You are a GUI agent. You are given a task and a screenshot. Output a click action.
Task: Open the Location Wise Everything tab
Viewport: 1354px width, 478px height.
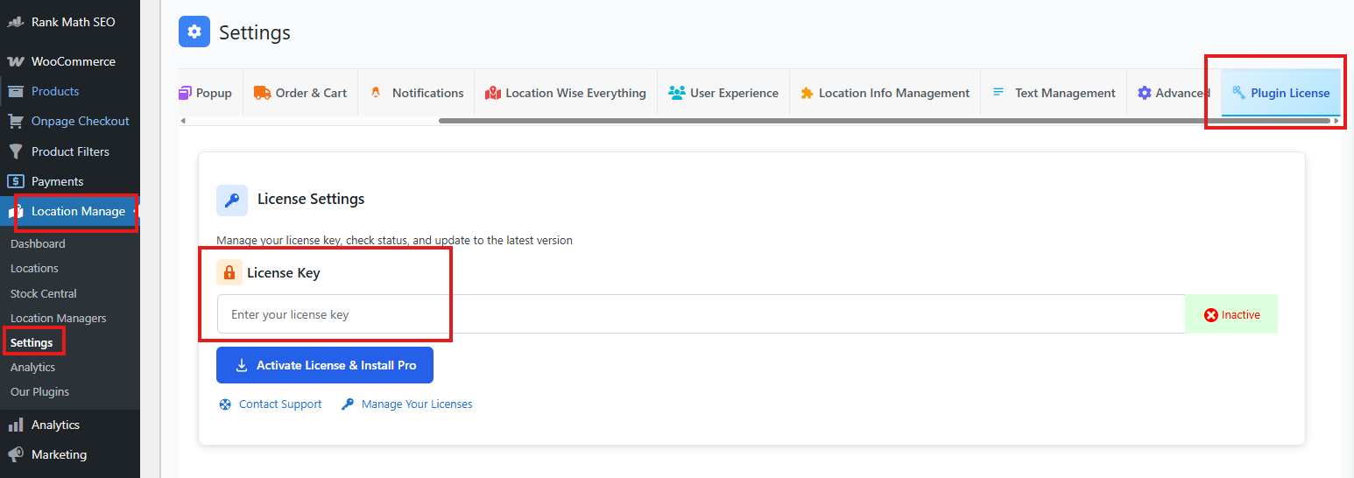(x=566, y=93)
